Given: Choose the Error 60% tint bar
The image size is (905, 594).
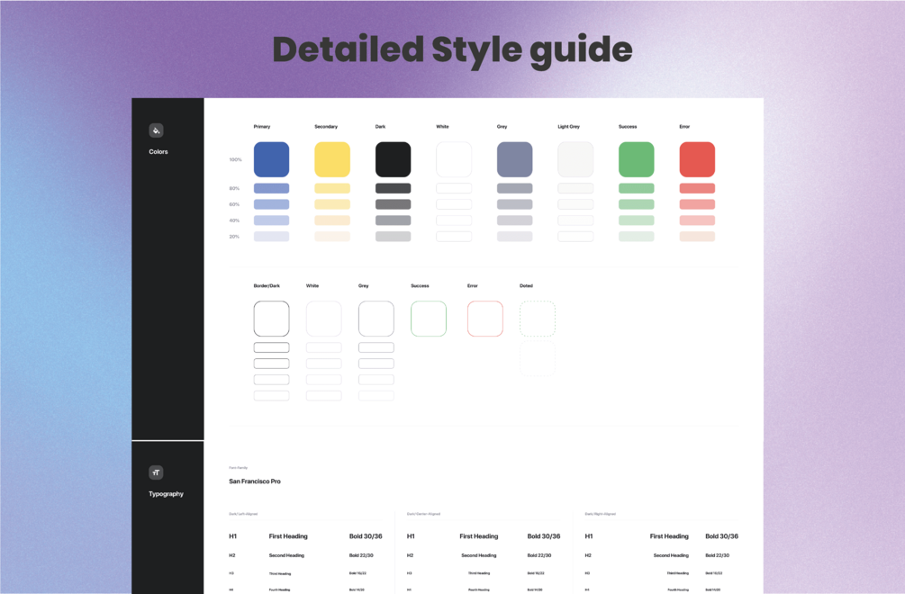Looking at the screenshot, I should tap(697, 204).
